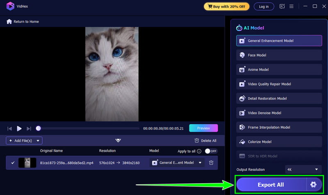The width and height of the screenshot is (328, 195).
Task: Choose the Colorize Model
Action: [x=279, y=141]
